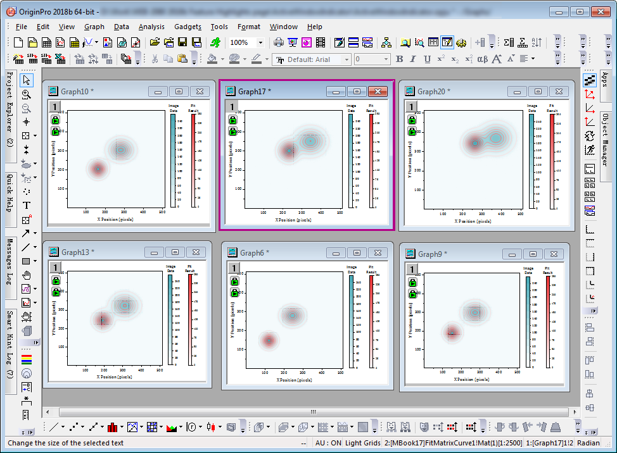Activate the Graph20 window title bar
The image size is (617, 453).
click(x=487, y=92)
